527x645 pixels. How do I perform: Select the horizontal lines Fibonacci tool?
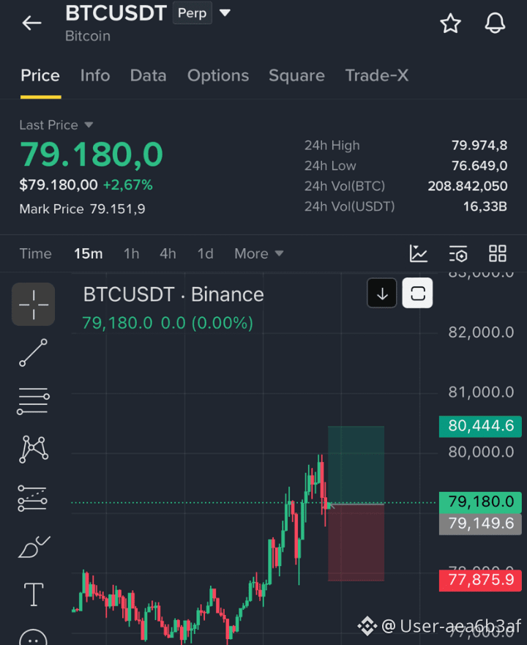coord(34,401)
